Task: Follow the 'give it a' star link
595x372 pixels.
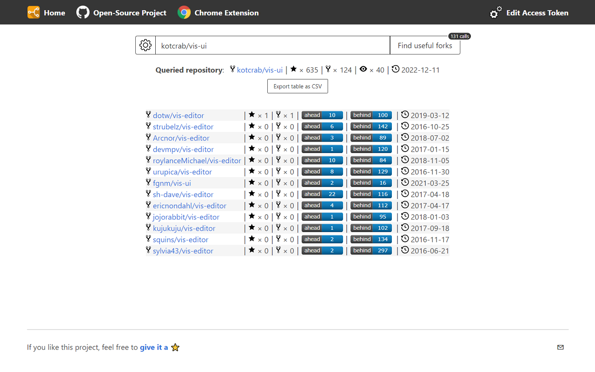Action: [x=154, y=347]
